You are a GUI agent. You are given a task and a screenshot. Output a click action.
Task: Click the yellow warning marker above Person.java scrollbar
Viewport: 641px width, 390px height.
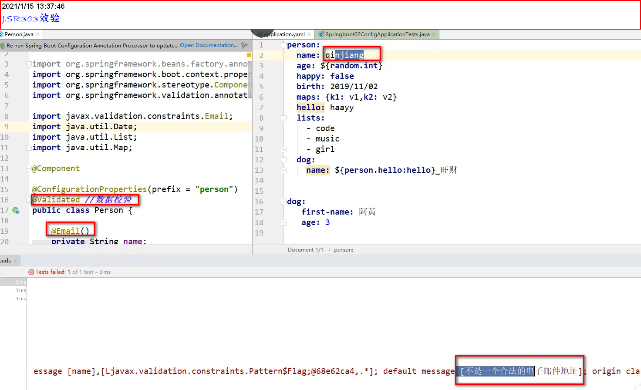[x=249, y=55]
